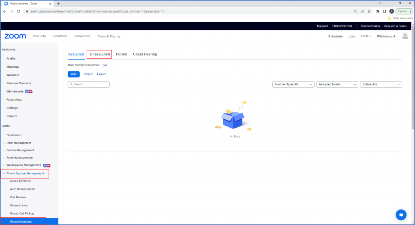Open new browser tab with plus icon
Screen dimensions: 415x225
point(58,4)
